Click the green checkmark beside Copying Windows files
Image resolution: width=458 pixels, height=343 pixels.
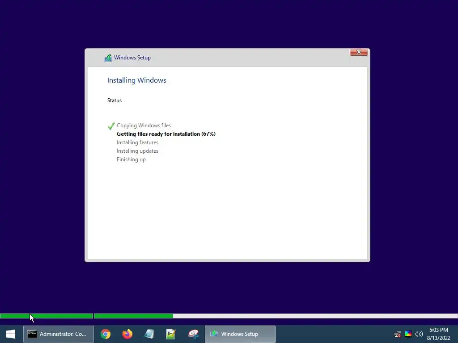(111, 126)
